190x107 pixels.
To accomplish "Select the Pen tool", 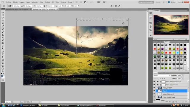I will coord(3,52).
